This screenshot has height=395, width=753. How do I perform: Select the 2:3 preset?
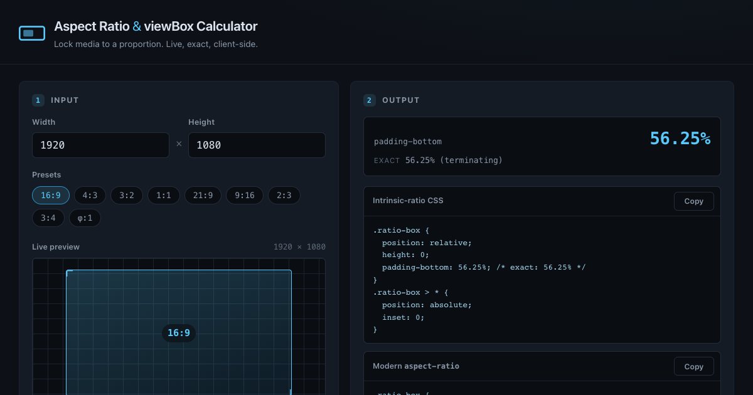pos(284,196)
